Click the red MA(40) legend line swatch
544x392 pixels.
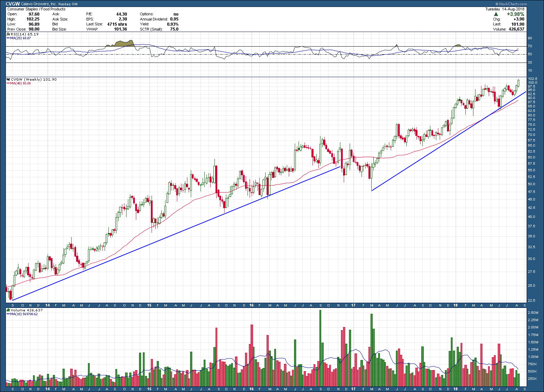(x=8, y=83)
